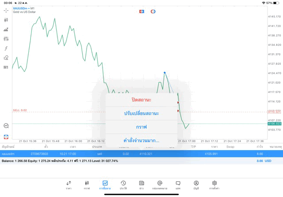Open the candlestick chart type icon
Image resolution: width=283 pixels, height=197 pixels.
tap(6, 20)
